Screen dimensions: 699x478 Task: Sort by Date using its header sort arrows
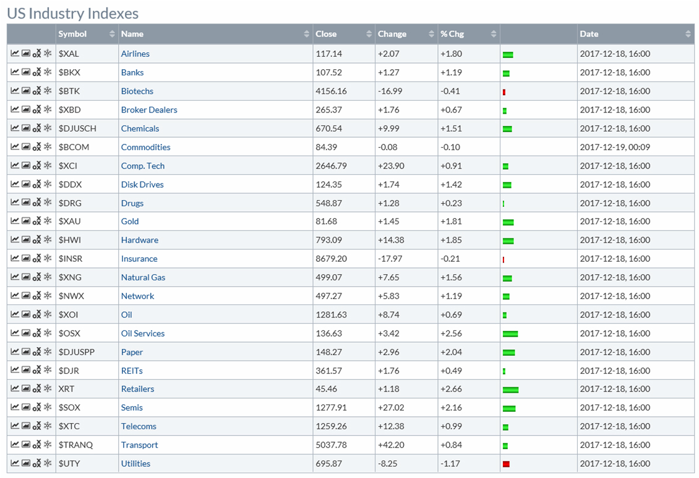[x=688, y=34]
